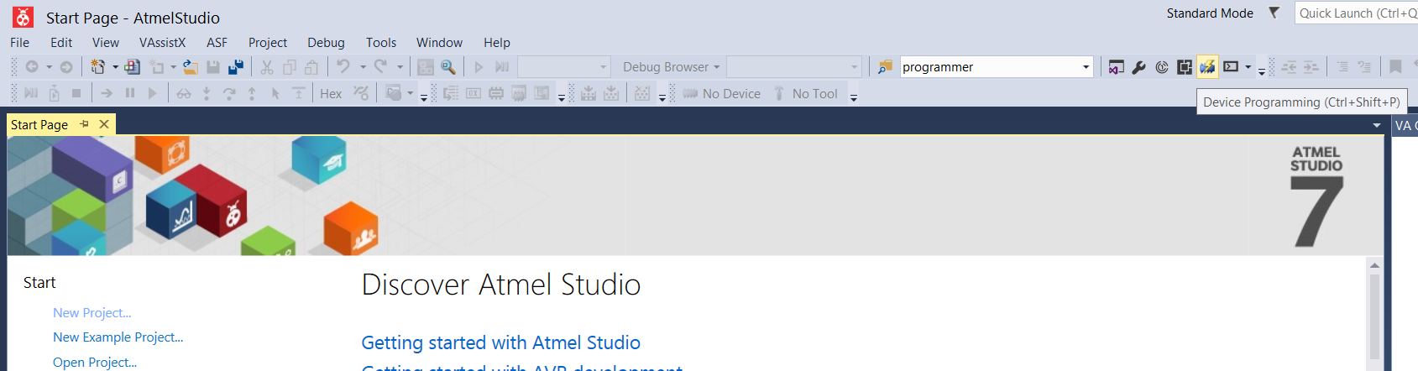
Task: Open dropdown next to command window icon
Action: [1248, 67]
